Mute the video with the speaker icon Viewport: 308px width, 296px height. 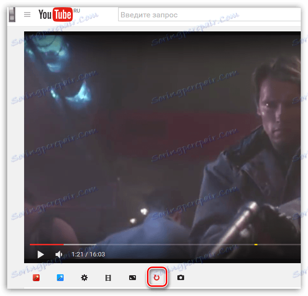(59, 254)
